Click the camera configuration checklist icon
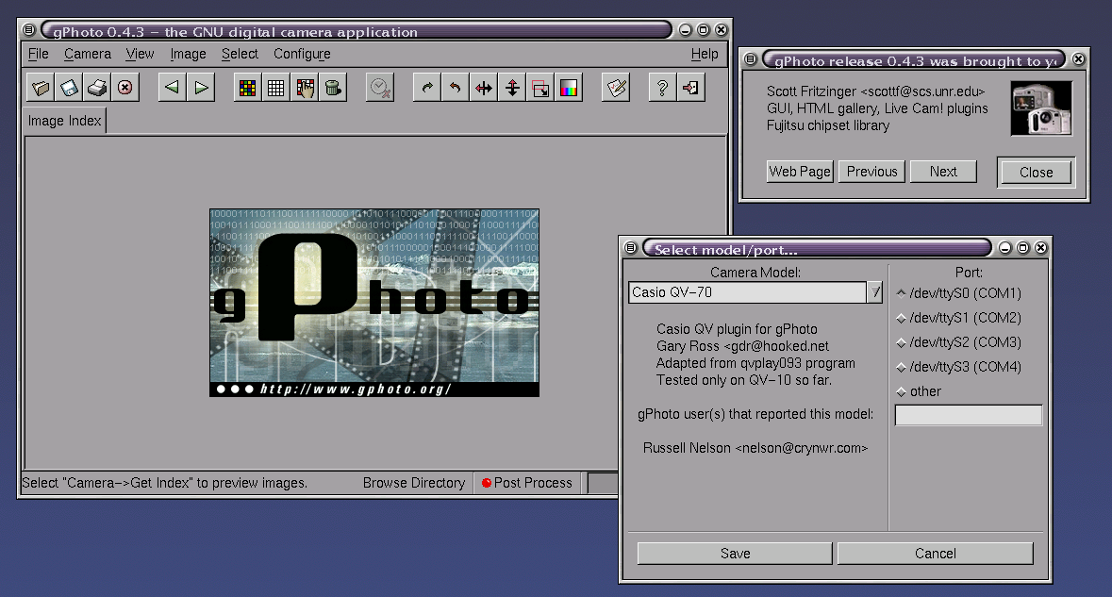 [616, 88]
